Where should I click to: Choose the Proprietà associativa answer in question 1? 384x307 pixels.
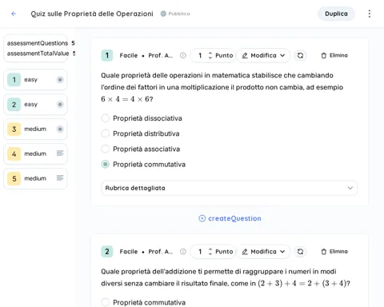coord(106,149)
